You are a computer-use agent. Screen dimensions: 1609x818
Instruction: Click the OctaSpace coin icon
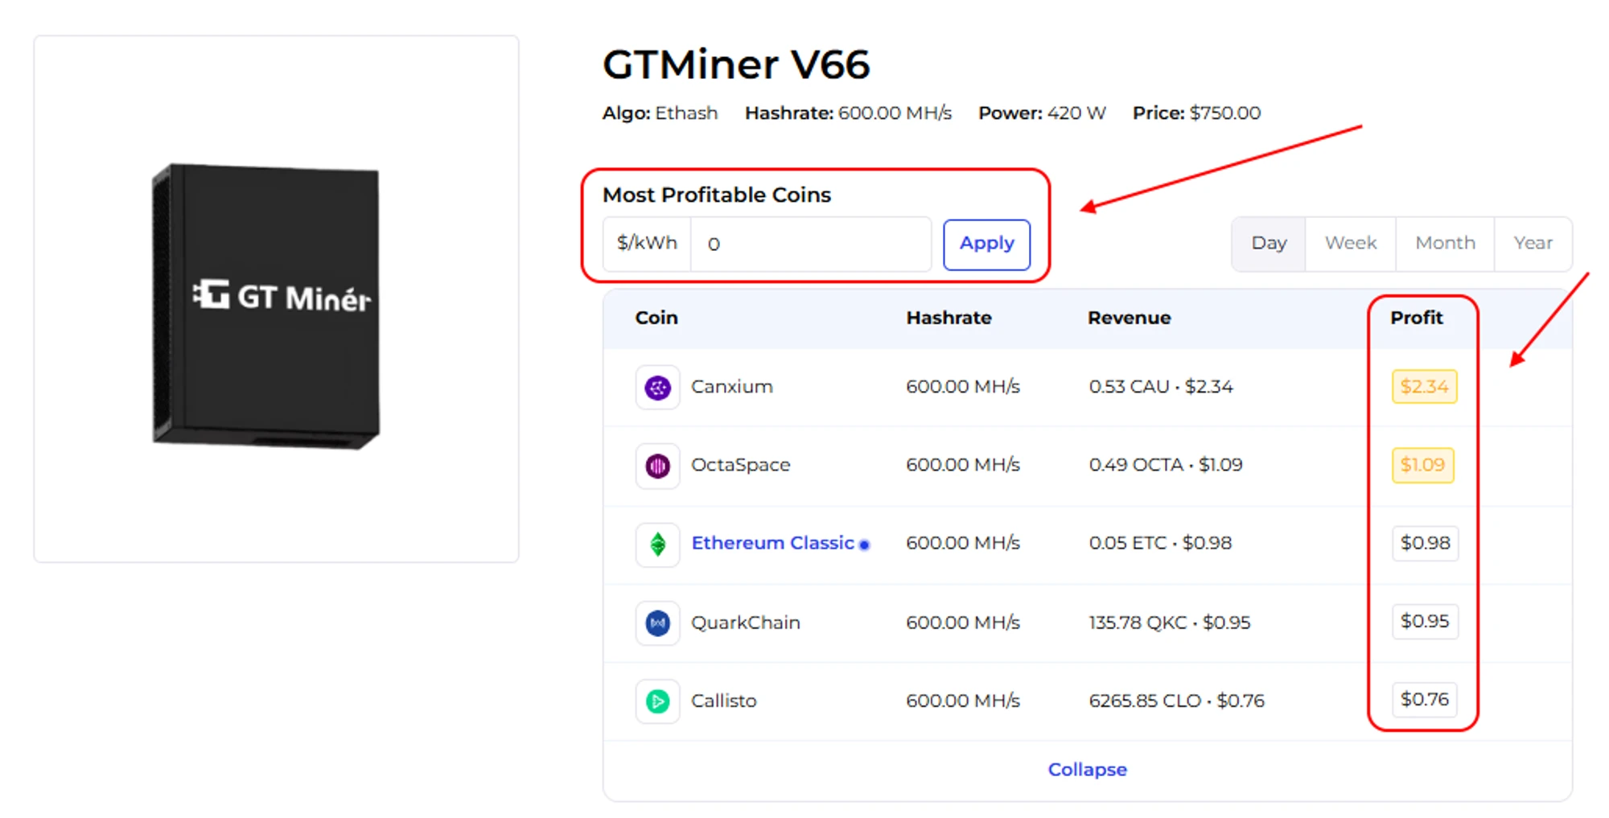(657, 466)
